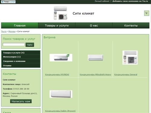This screenshot has height=113, width=151.
Task: Focus the product search input field
Action: [14, 45]
